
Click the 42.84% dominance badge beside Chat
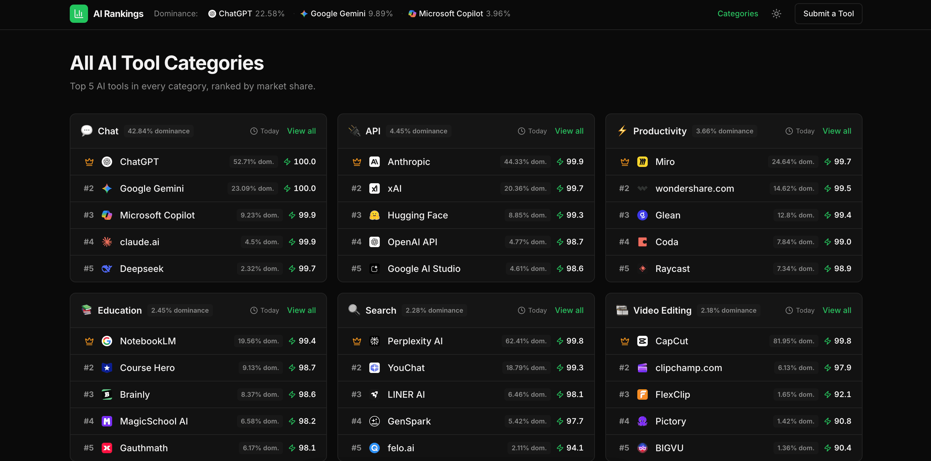[158, 131]
